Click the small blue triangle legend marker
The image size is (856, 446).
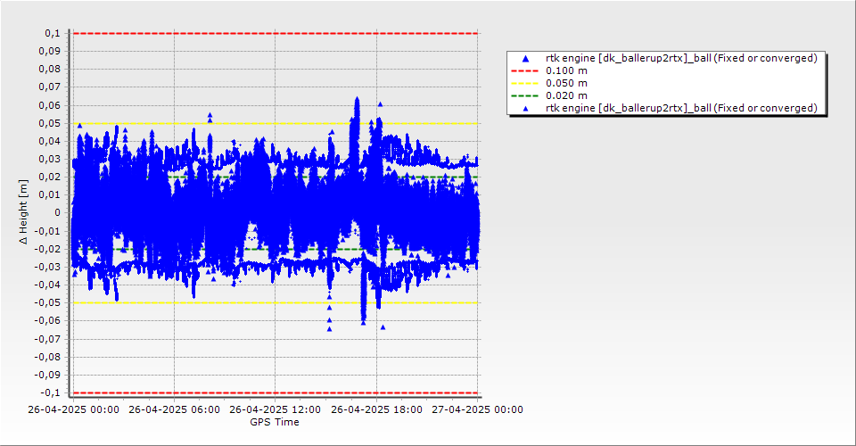(526, 109)
